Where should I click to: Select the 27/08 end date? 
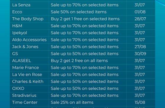tap(140, 47)
